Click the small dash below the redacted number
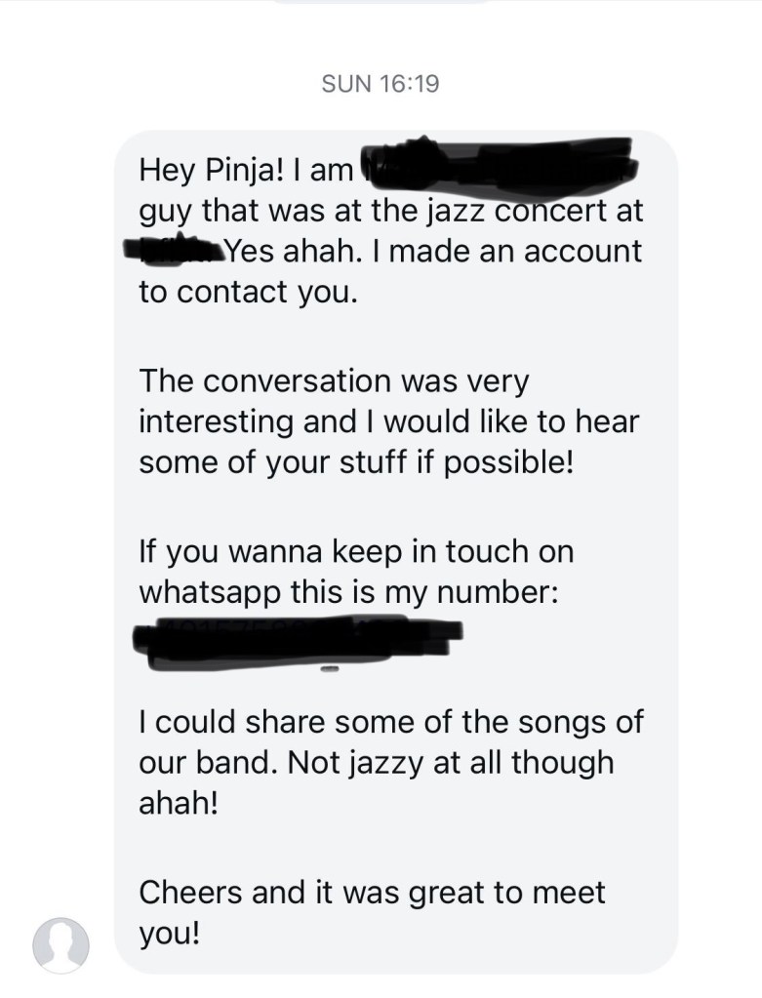The image size is (762, 998). coord(330,671)
